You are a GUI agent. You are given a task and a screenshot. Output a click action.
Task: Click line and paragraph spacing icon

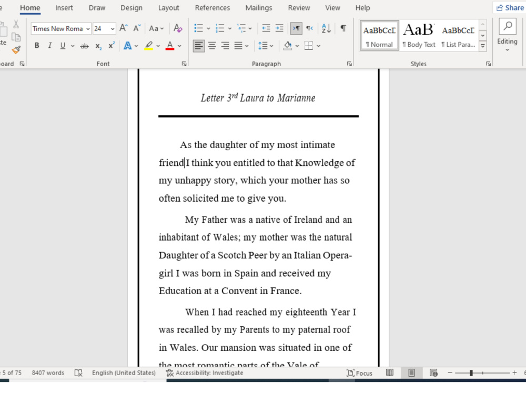[263, 46]
